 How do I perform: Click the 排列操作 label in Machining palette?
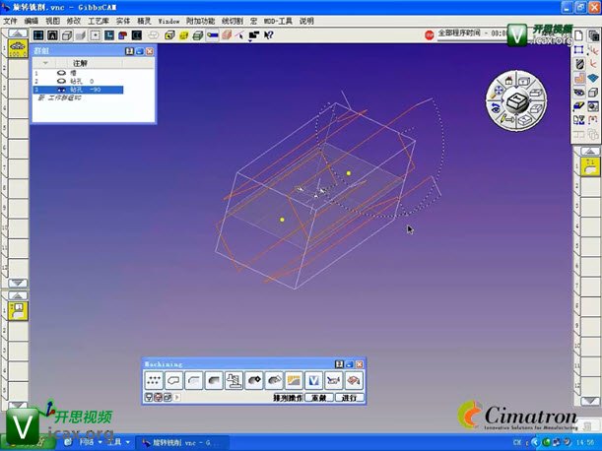[x=288, y=398]
